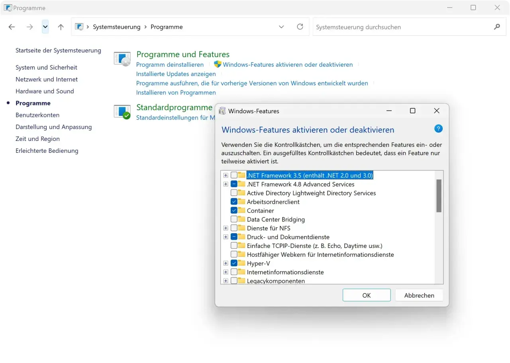The height and width of the screenshot is (363, 510).
Task: Click the Programme und Features icon
Action: tap(122, 59)
